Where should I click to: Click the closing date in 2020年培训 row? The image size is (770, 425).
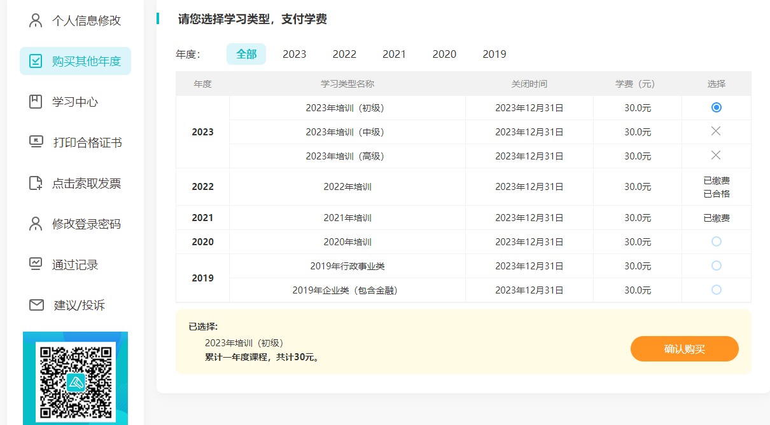(x=529, y=242)
